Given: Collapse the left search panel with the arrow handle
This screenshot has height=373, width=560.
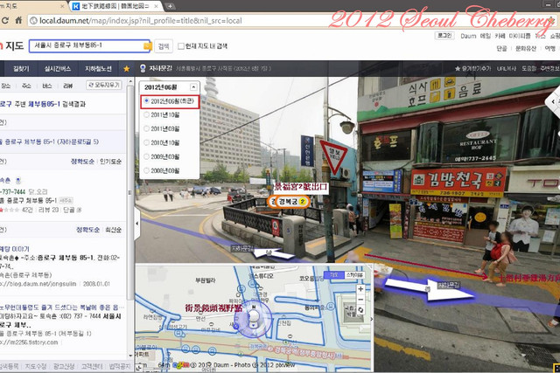Looking at the screenshot, I should [x=137, y=224].
